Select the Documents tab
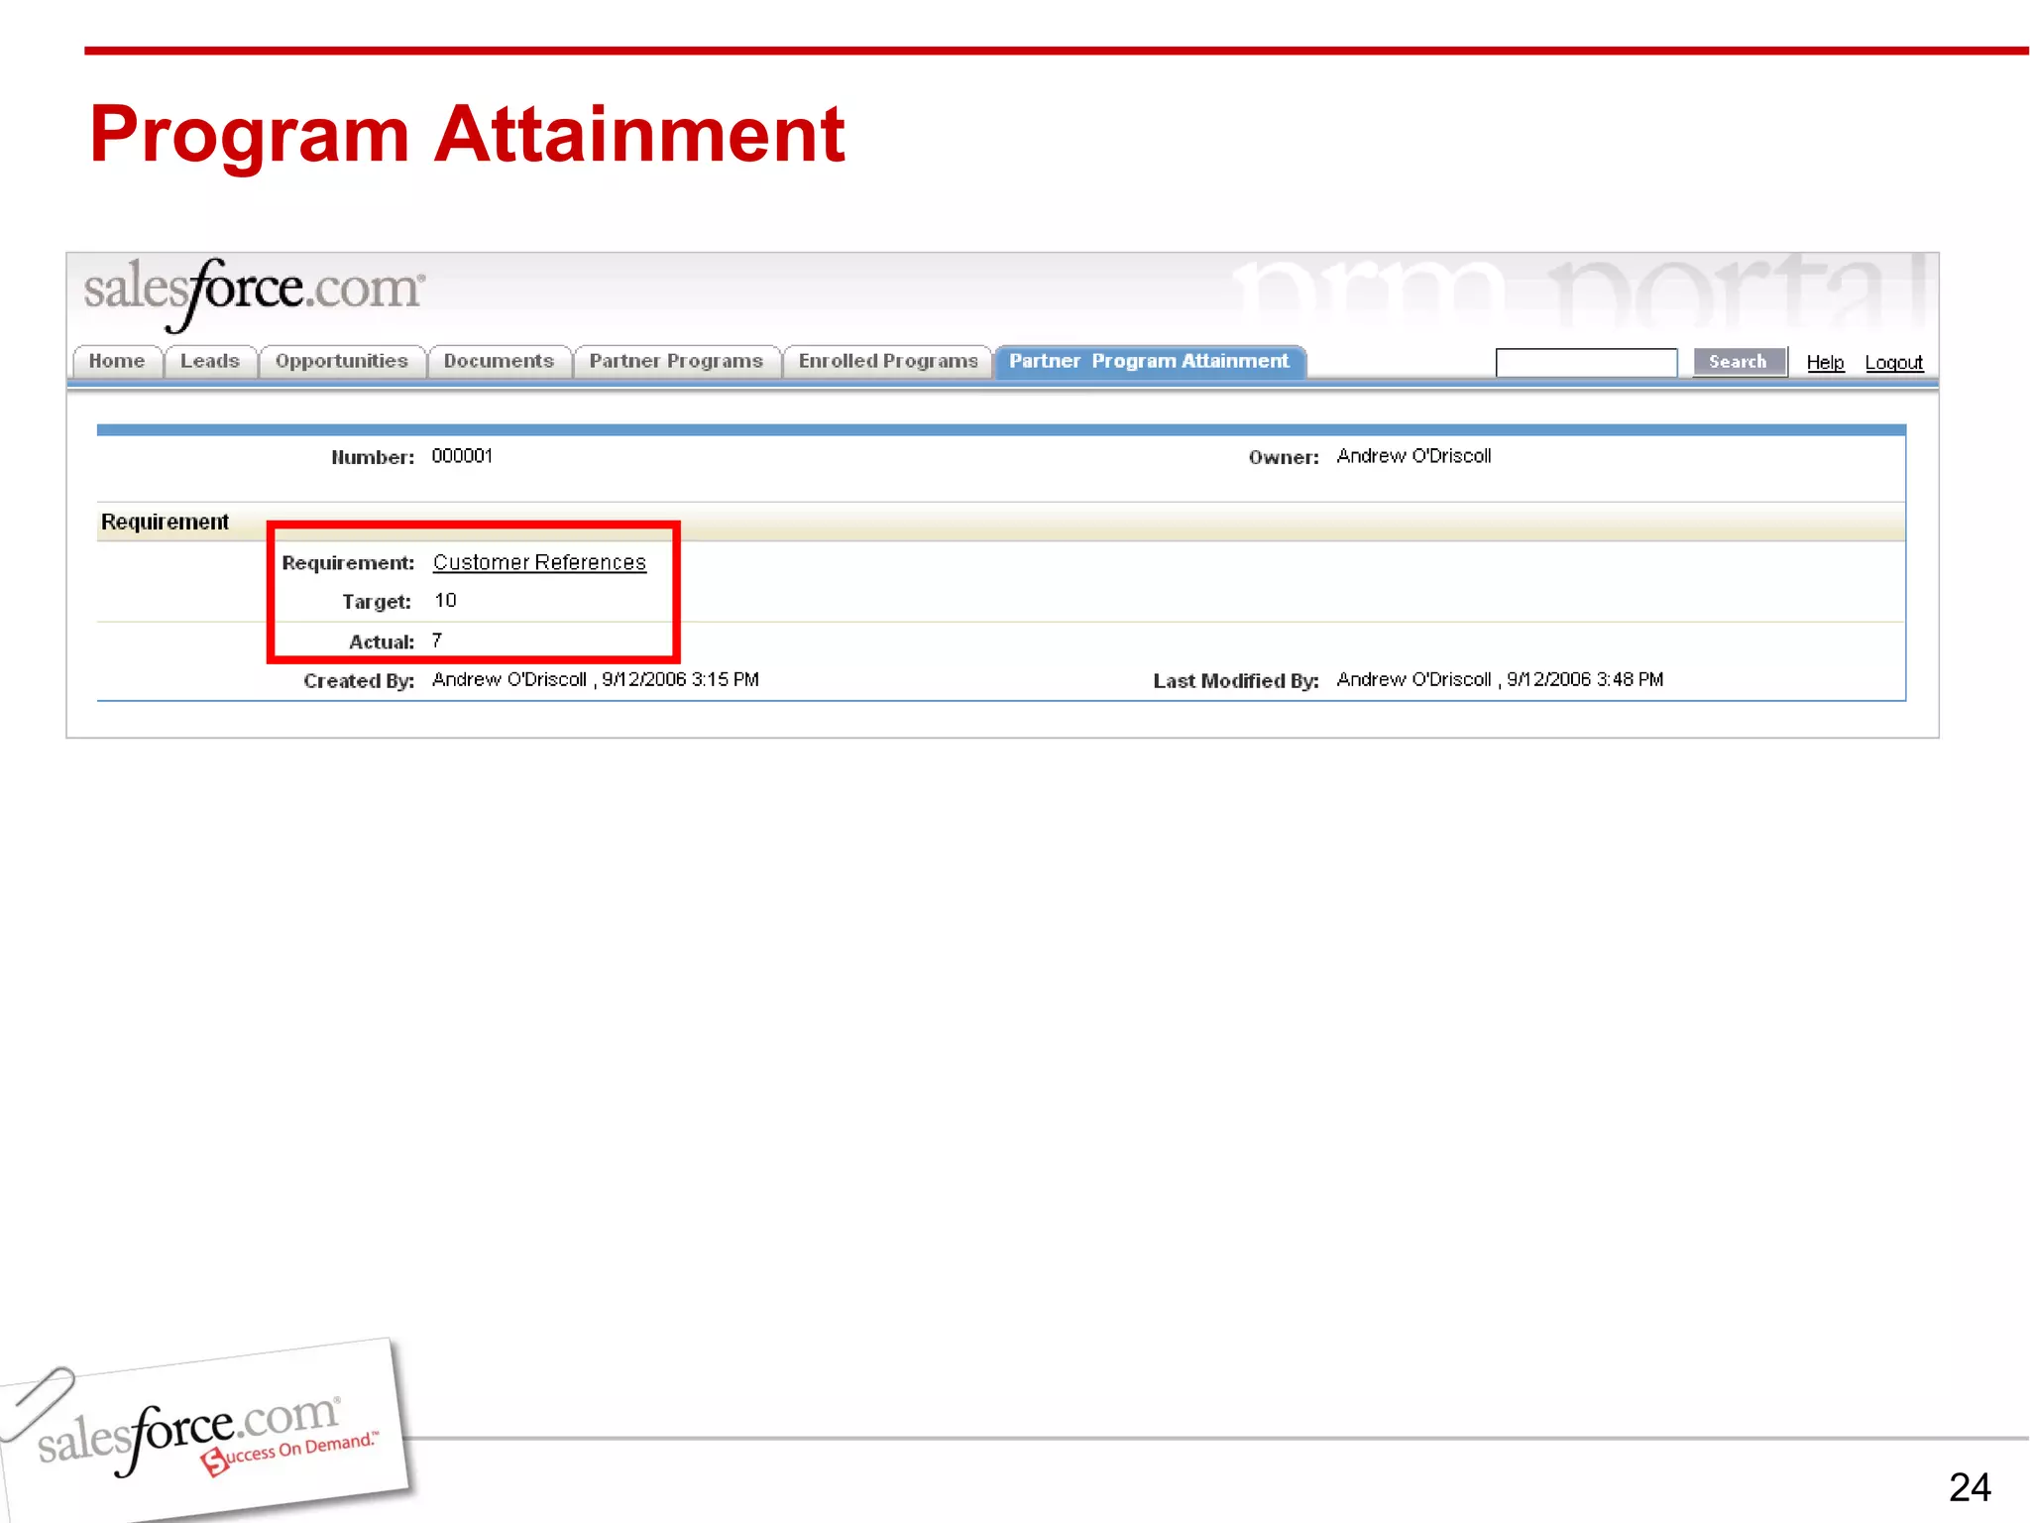 tap(499, 361)
